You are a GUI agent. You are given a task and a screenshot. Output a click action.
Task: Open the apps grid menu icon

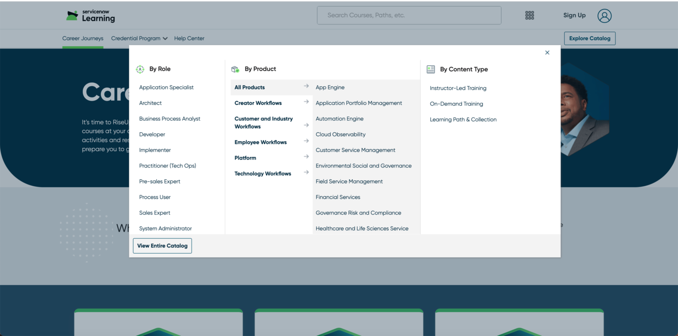click(530, 16)
